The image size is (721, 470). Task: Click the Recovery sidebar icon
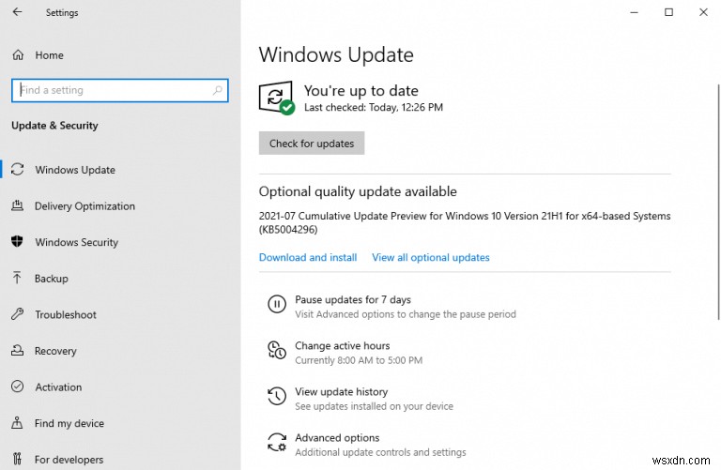(x=17, y=350)
